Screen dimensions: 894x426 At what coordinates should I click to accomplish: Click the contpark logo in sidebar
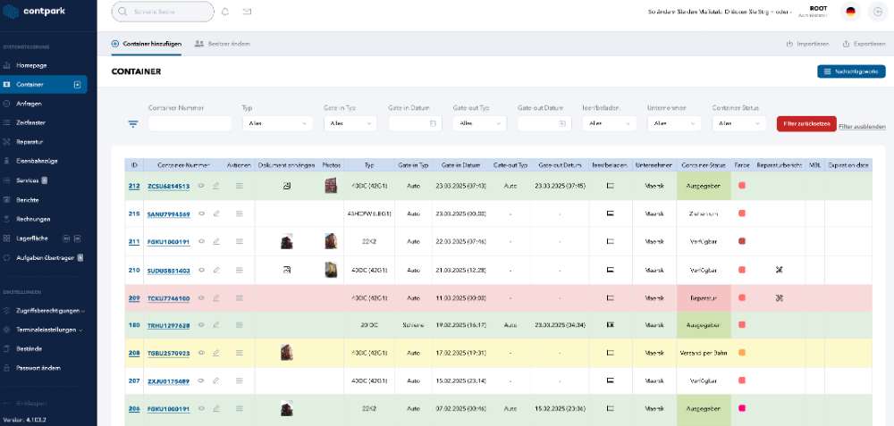[x=34, y=12]
